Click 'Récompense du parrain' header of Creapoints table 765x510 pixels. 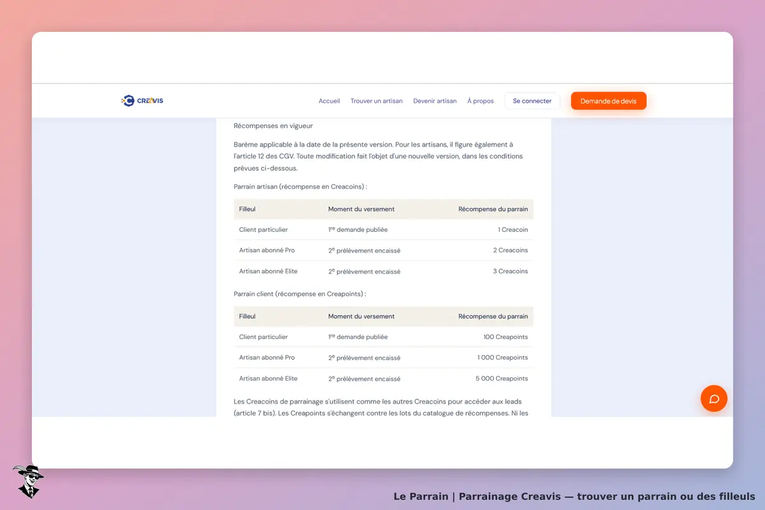coord(493,316)
